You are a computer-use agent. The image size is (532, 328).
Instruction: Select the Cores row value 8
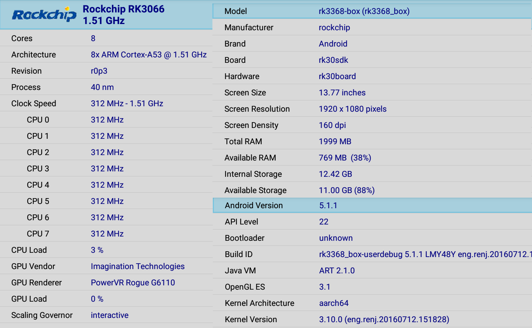point(93,38)
